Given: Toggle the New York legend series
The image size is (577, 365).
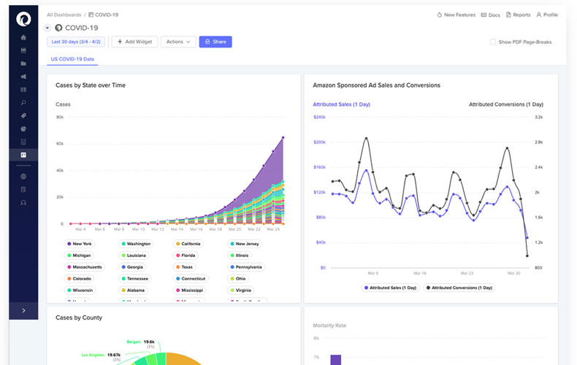Looking at the screenshot, I should coord(80,244).
